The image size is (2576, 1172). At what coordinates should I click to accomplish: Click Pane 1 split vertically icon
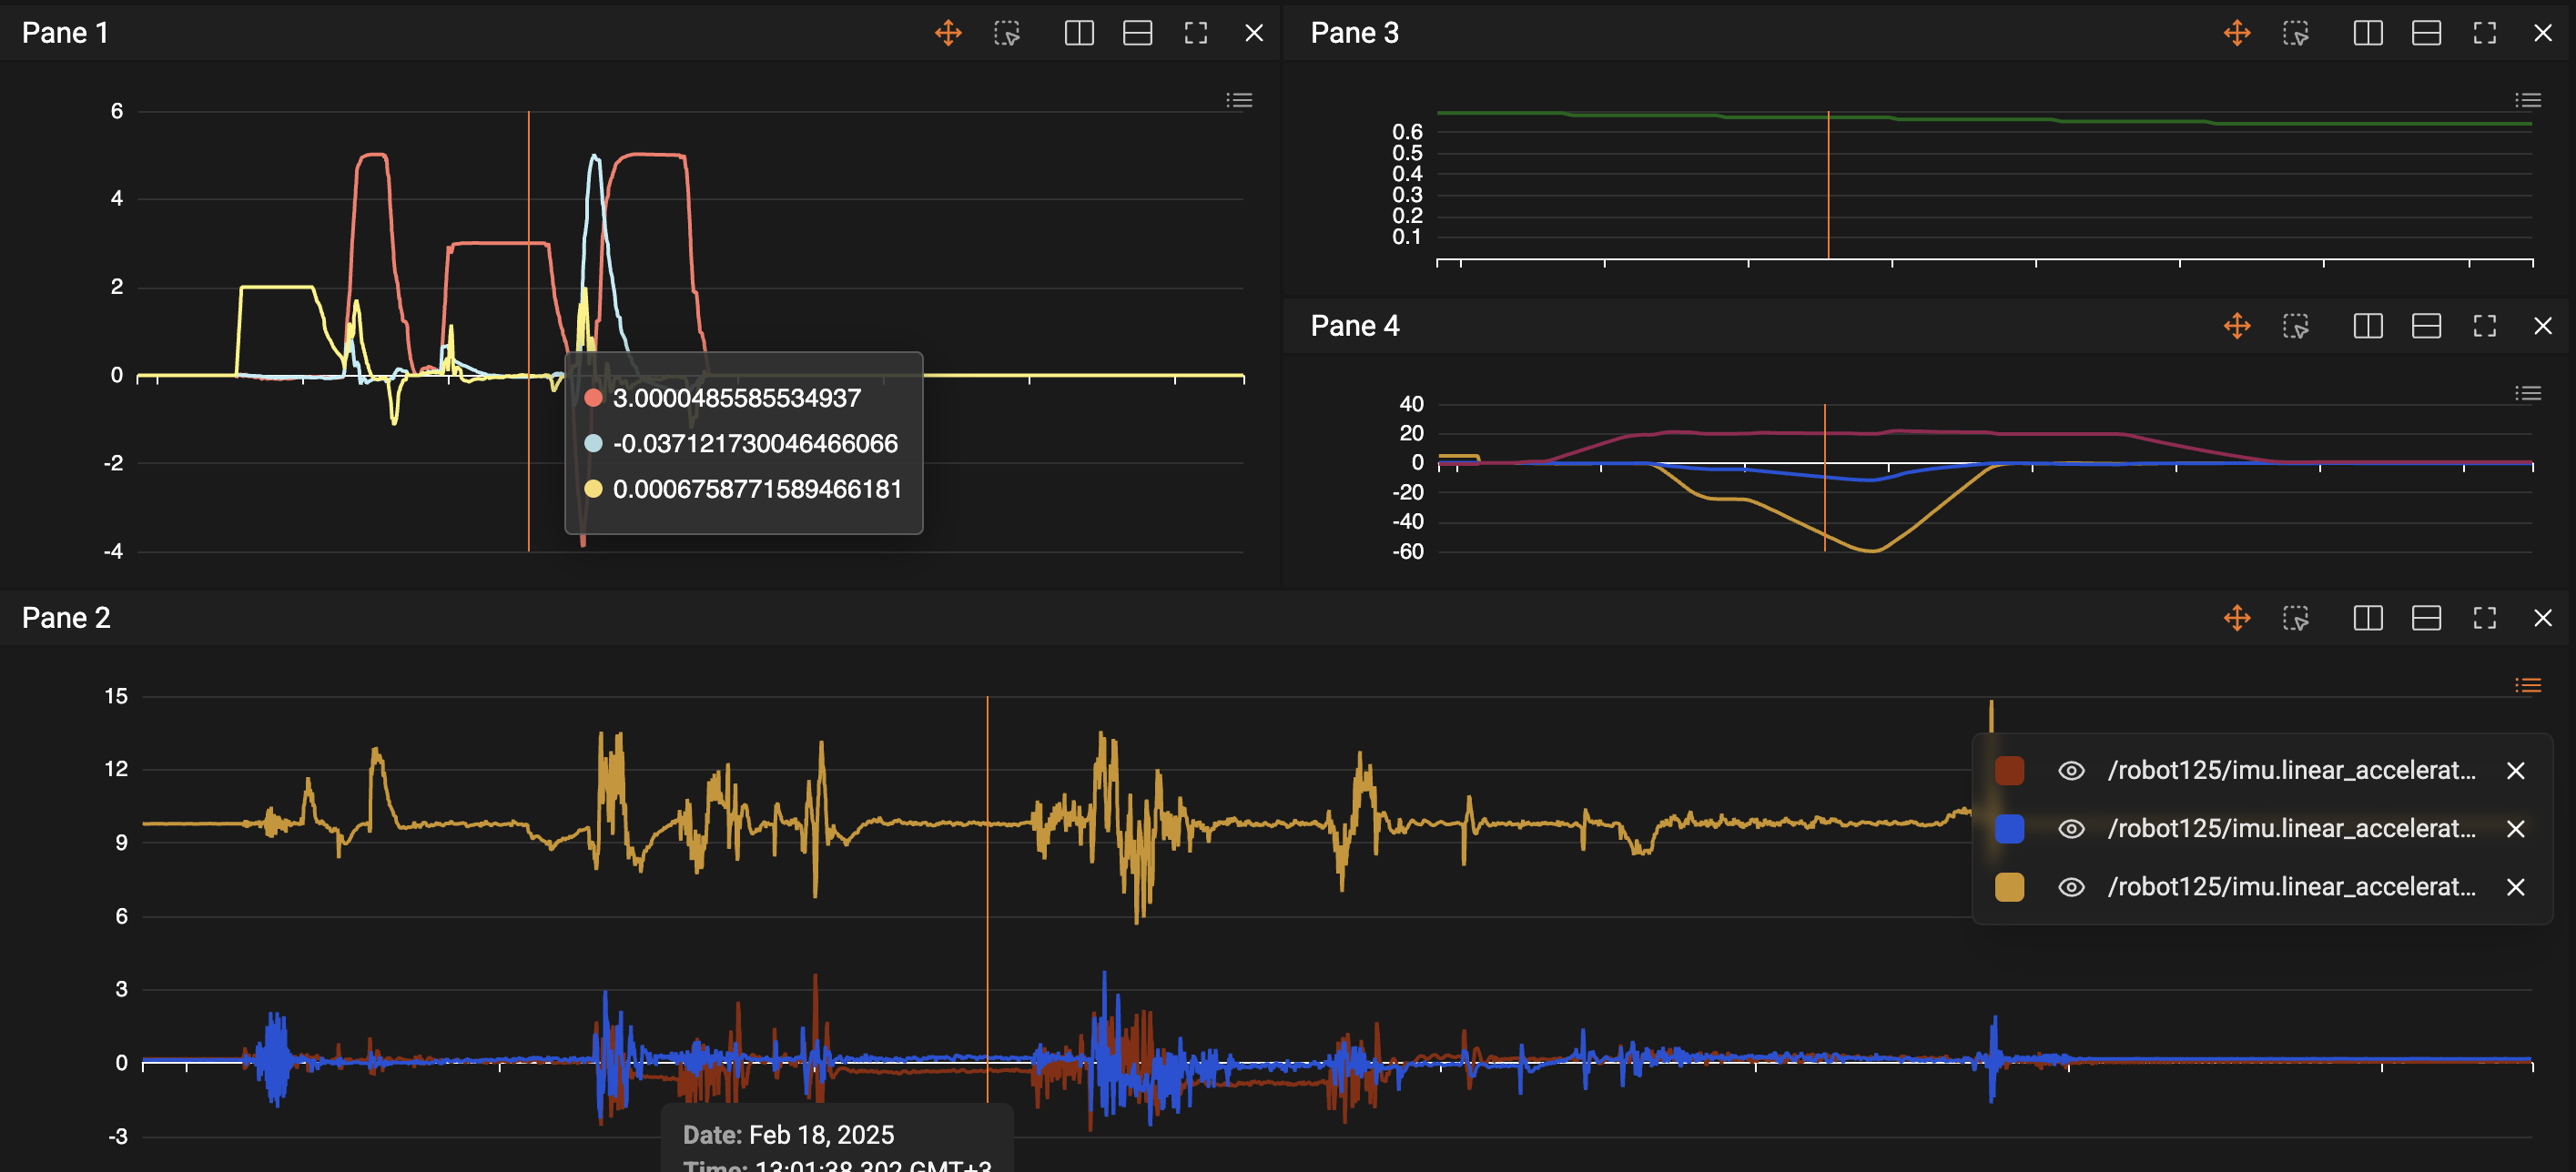click(x=1079, y=33)
